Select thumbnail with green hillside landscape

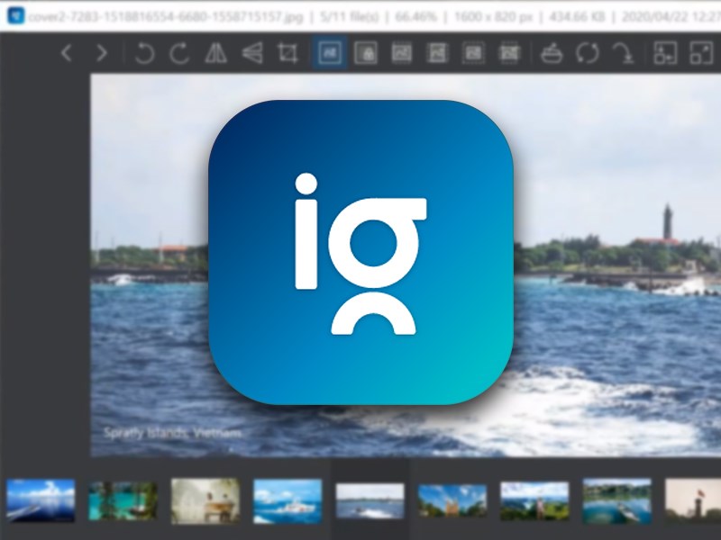point(534,501)
